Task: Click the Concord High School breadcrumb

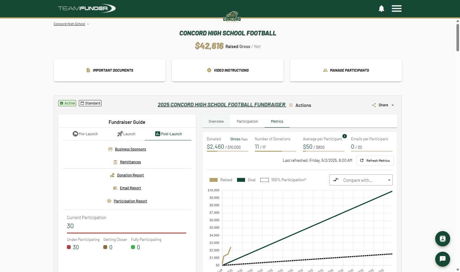Action: coord(69,24)
